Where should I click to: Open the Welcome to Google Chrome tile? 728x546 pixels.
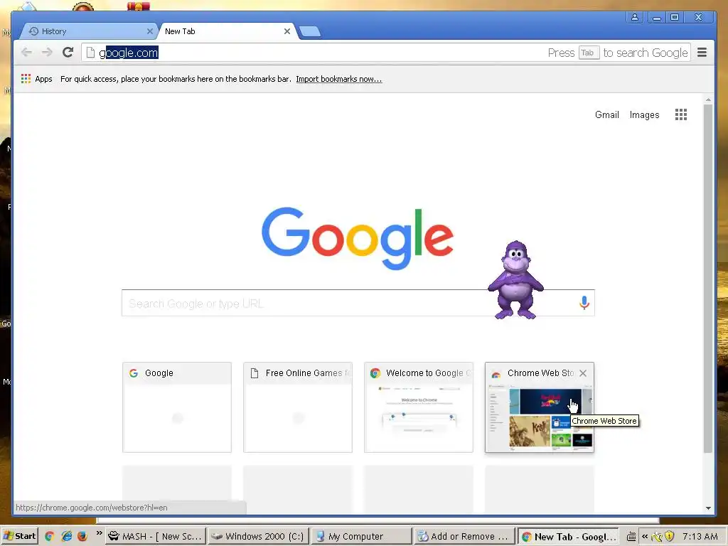418,407
